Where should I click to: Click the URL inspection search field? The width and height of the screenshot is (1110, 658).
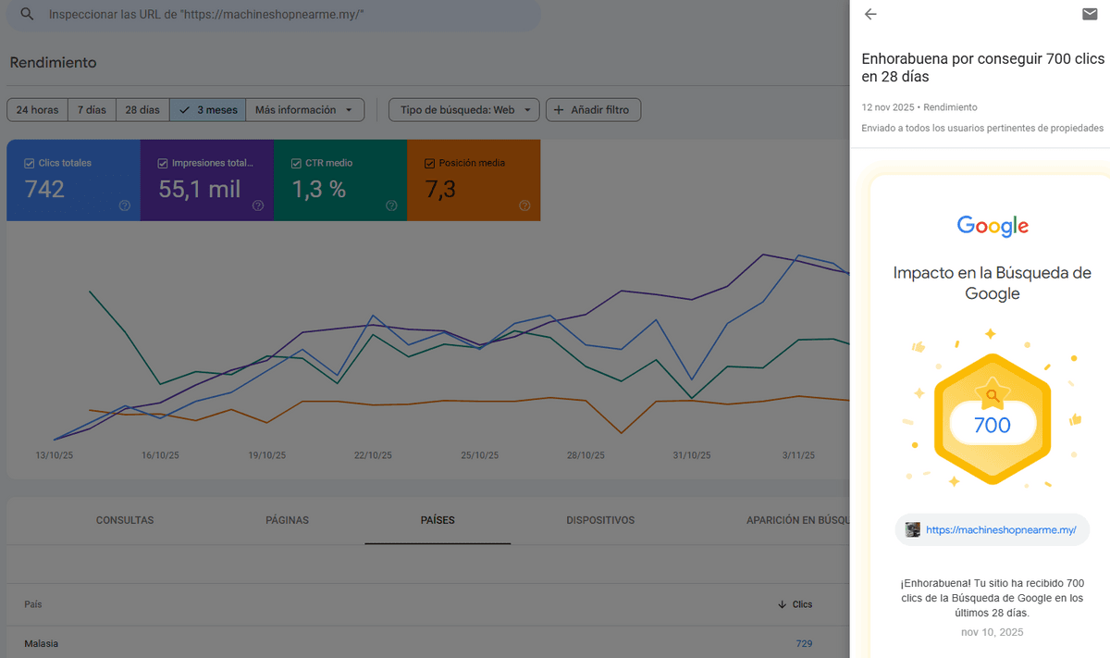point(277,16)
